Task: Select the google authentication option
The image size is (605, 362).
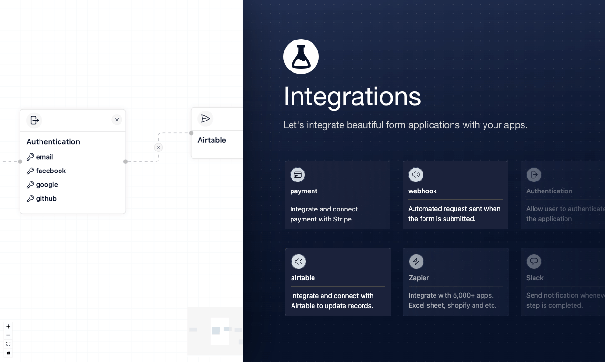Action: coord(46,184)
